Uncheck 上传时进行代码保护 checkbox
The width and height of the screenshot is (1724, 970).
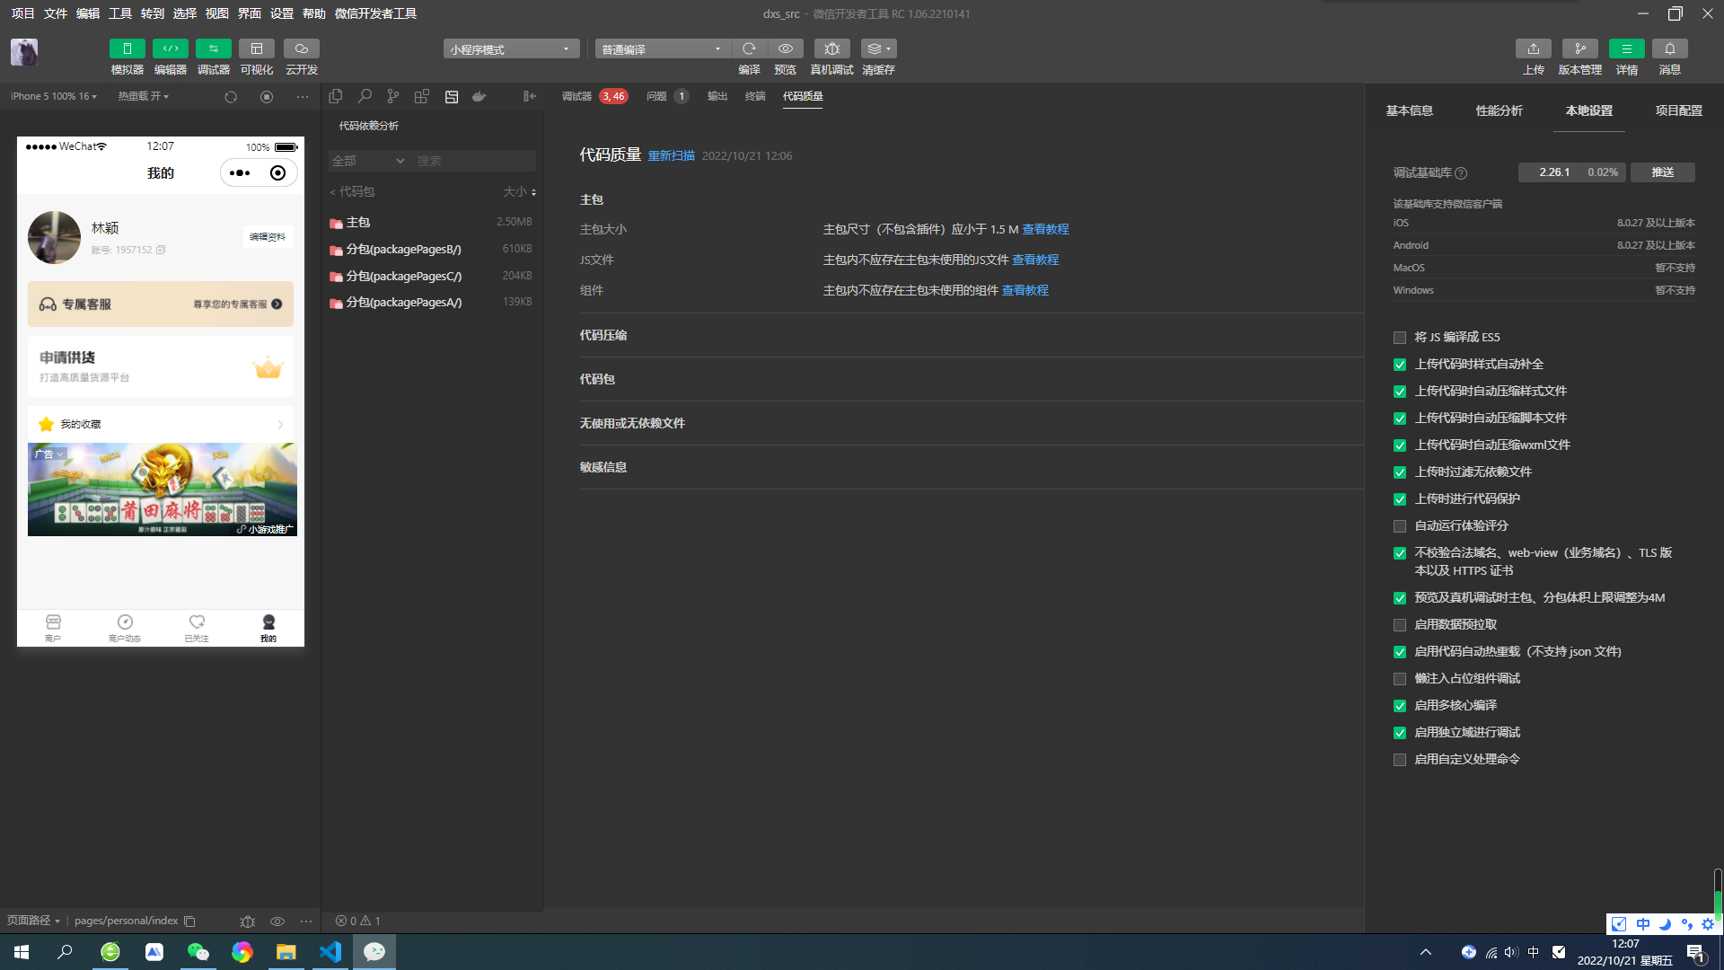coord(1399,499)
